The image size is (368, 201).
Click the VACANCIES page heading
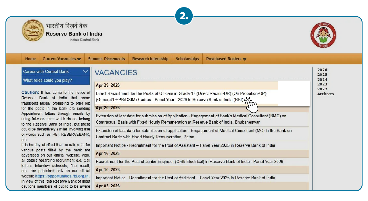(116, 73)
